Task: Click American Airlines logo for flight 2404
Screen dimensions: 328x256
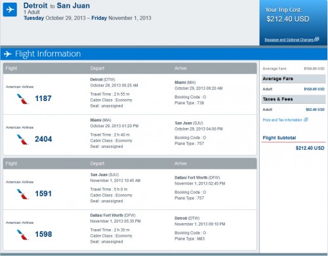Action: click(x=22, y=139)
